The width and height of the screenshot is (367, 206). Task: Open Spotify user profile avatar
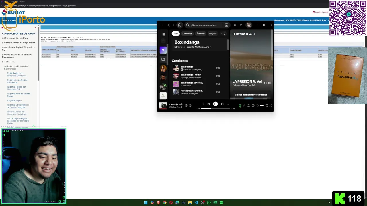tap(249, 25)
